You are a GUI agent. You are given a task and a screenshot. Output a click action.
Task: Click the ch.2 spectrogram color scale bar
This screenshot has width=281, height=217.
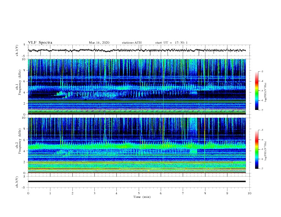tap(257, 149)
